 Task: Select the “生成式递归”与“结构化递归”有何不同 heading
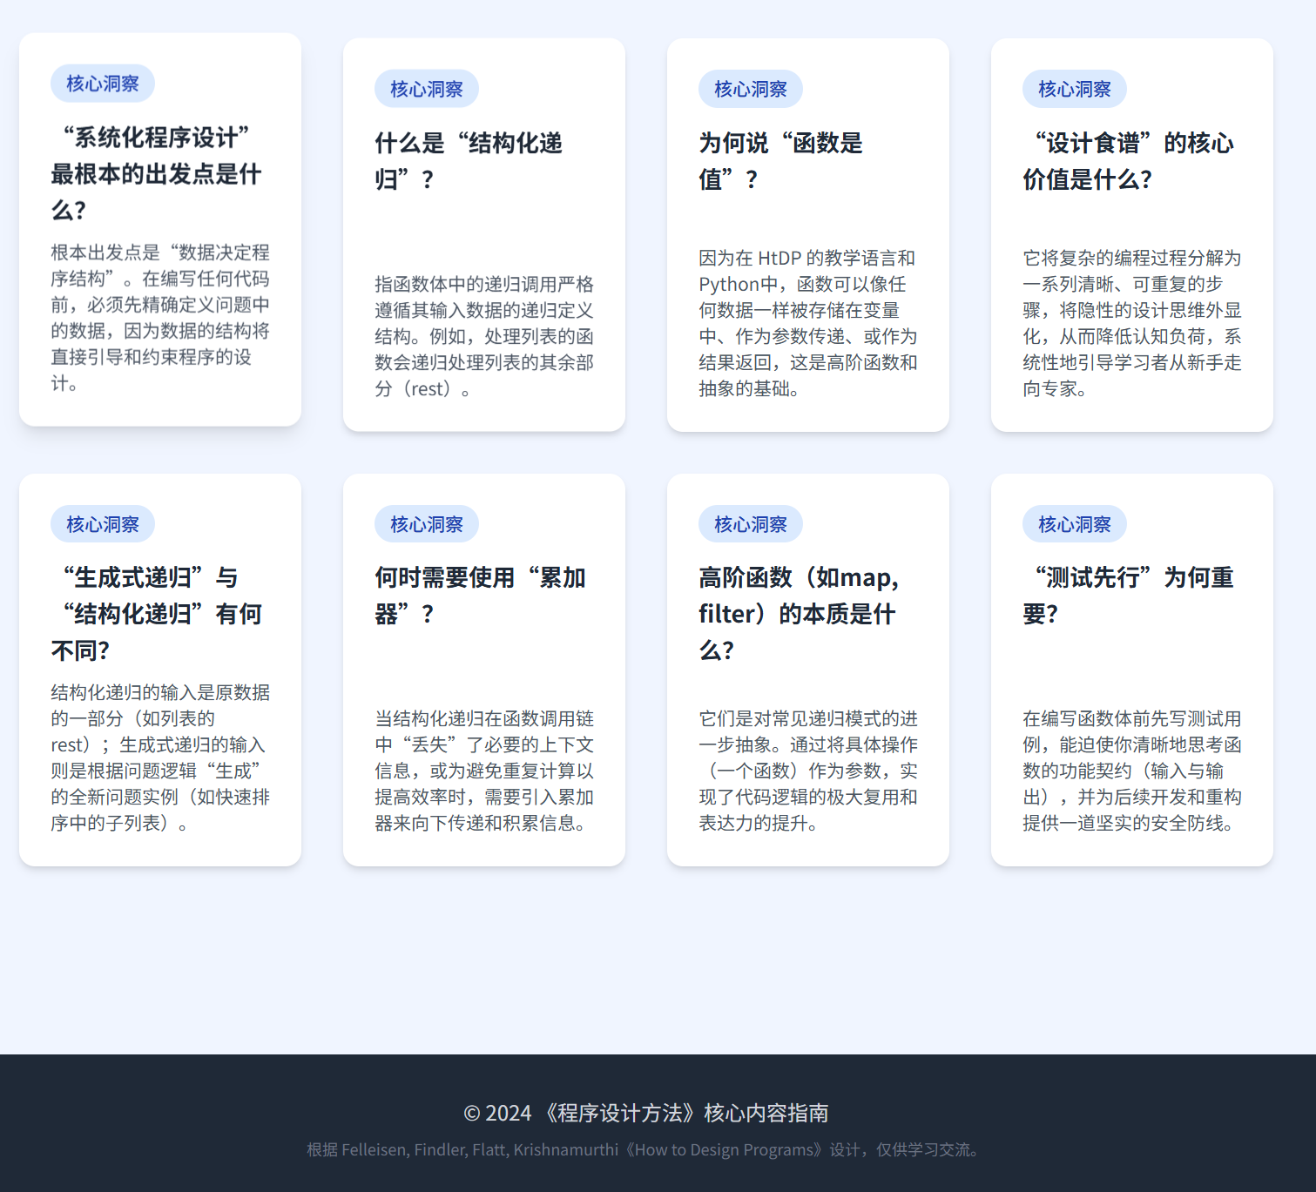(x=157, y=614)
